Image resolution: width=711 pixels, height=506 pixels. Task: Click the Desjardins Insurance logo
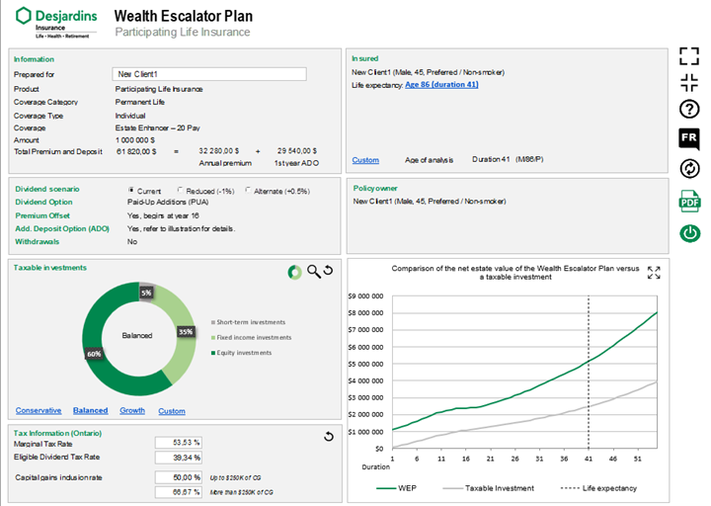[x=56, y=23]
